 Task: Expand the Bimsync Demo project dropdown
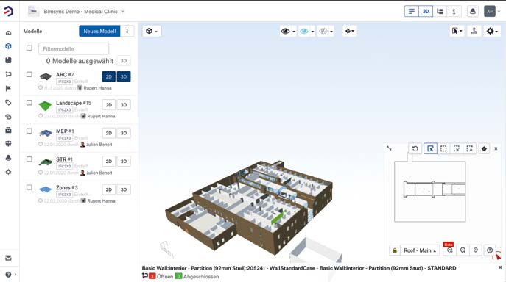(x=122, y=11)
